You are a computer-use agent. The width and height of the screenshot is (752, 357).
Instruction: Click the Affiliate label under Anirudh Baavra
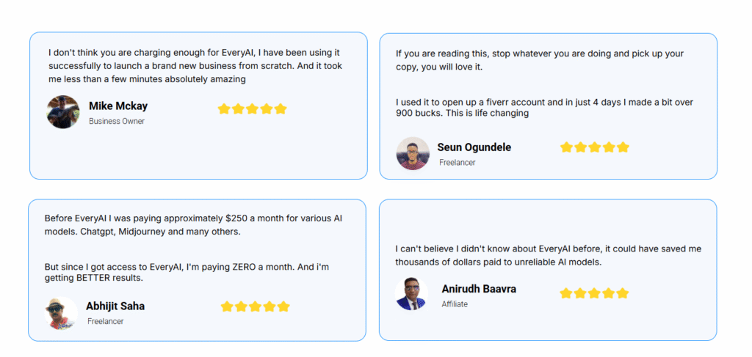(455, 304)
